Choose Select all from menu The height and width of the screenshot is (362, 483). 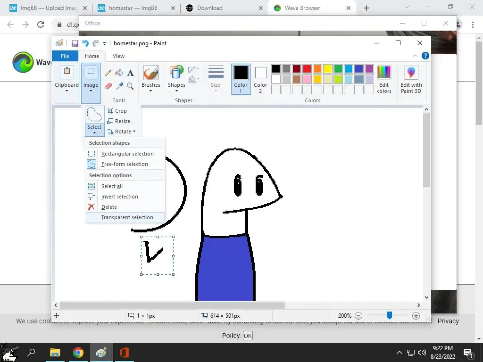(x=125, y=186)
